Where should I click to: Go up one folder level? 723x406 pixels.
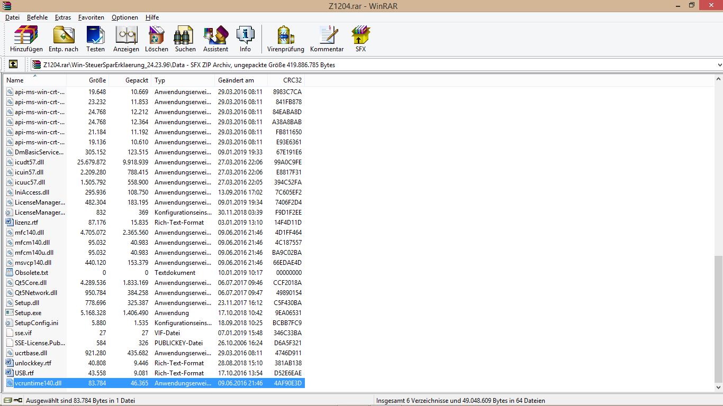tap(13, 64)
